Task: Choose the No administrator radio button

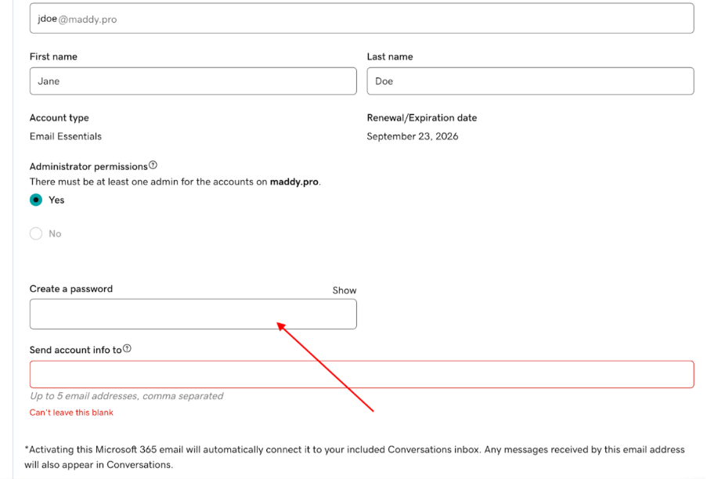Action: (x=36, y=233)
